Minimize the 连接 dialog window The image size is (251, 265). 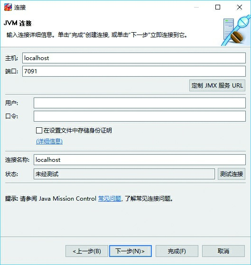(x=196, y=7)
